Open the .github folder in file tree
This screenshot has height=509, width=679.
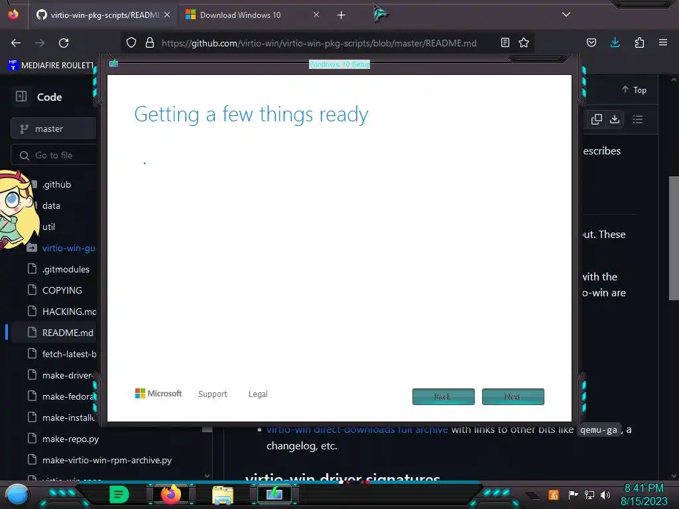pos(56,184)
